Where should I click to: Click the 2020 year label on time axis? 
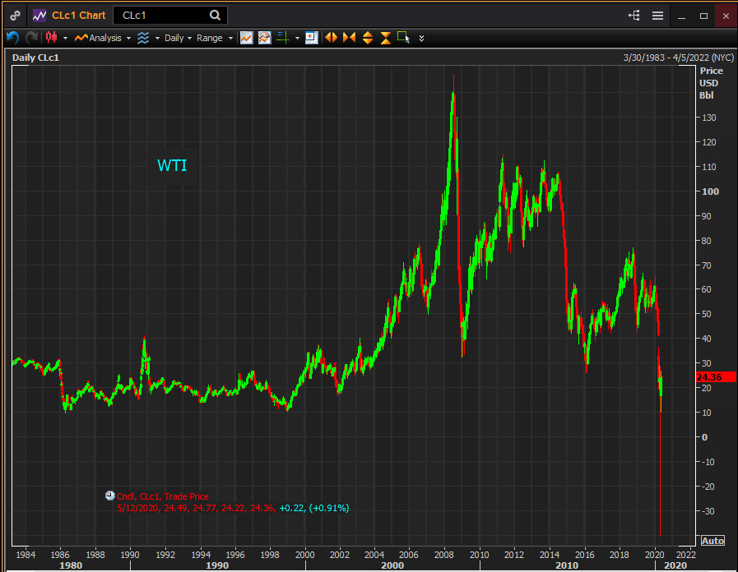654,555
